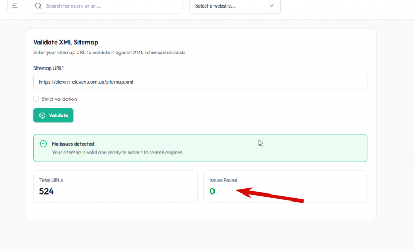Click the checkmark icon inside Validate button
The image size is (415, 249).
point(42,115)
